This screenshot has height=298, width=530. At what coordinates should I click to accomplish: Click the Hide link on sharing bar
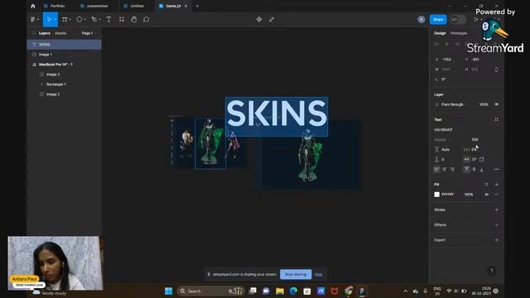click(318, 274)
